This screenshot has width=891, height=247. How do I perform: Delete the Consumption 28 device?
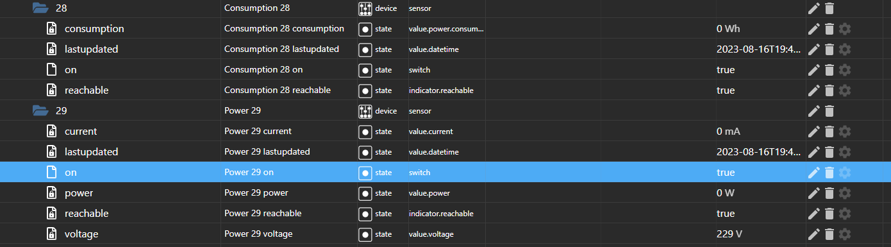pos(829,8)
